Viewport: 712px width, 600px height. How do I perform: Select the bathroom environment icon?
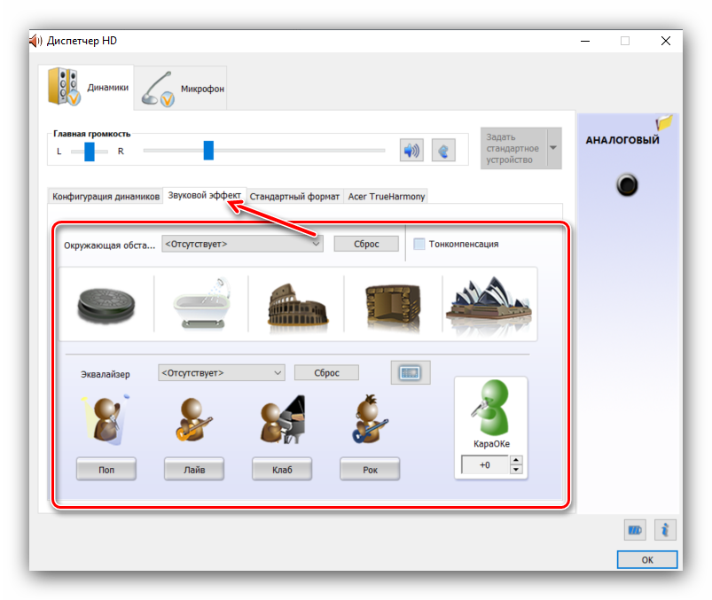[x=200, y=306]
